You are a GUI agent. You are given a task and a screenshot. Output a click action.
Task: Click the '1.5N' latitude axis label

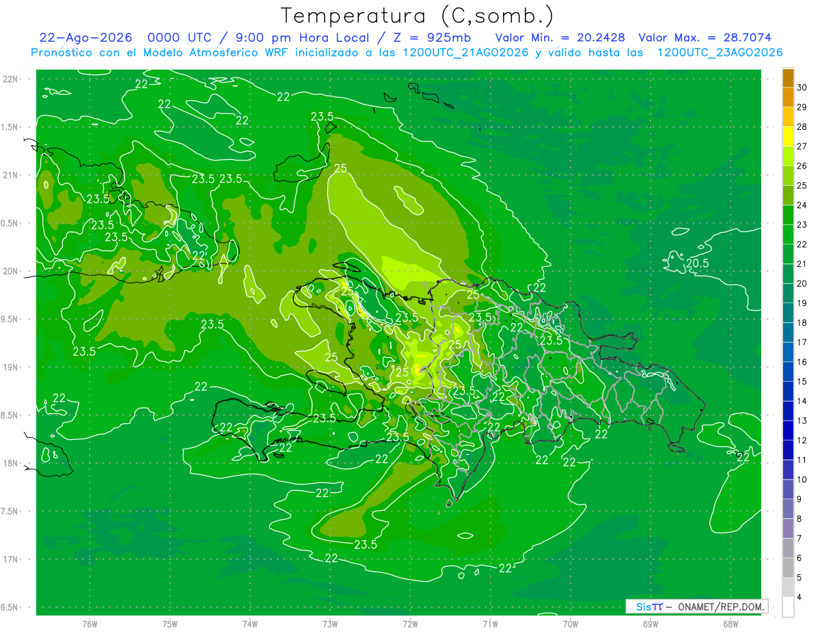tap(10, 127)
